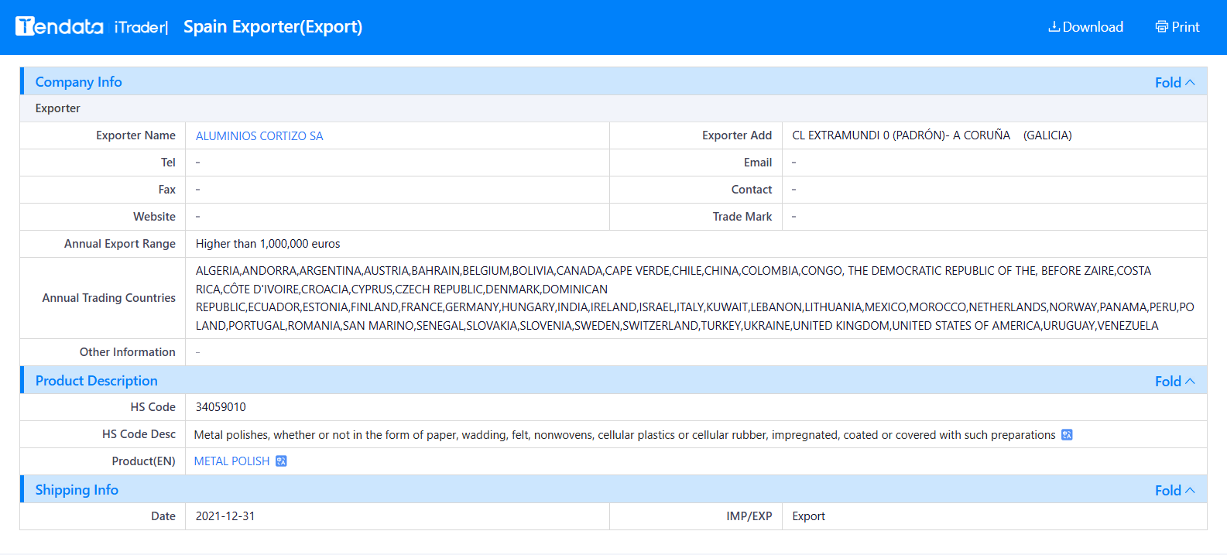The image size is (1227, 555).
Task: Select the Shipping Info heading
Action: (x=77, y=490)
